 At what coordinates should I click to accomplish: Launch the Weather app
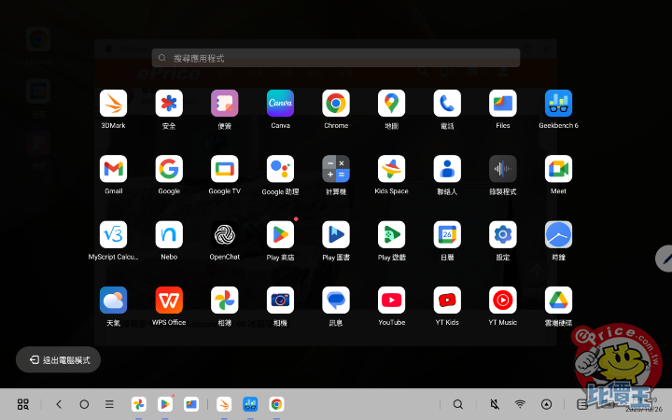click(x=113, y=300)
